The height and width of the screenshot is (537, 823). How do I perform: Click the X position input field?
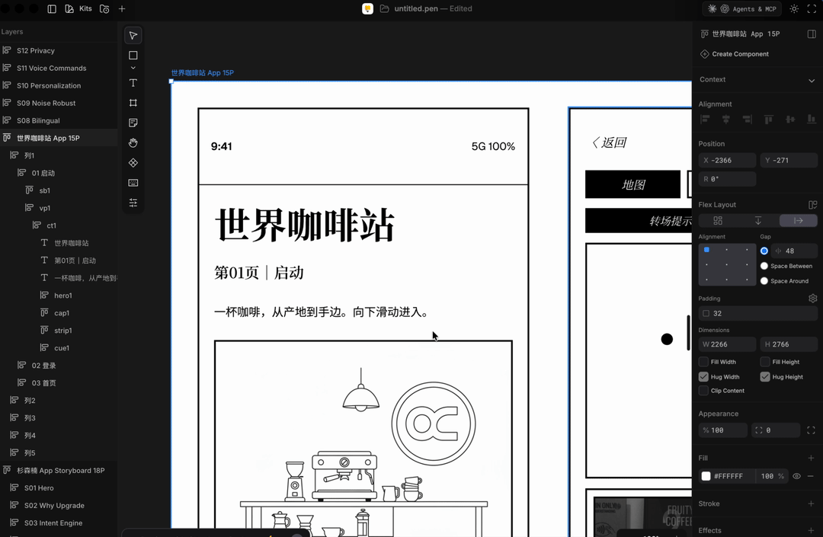tap(727, 160)
